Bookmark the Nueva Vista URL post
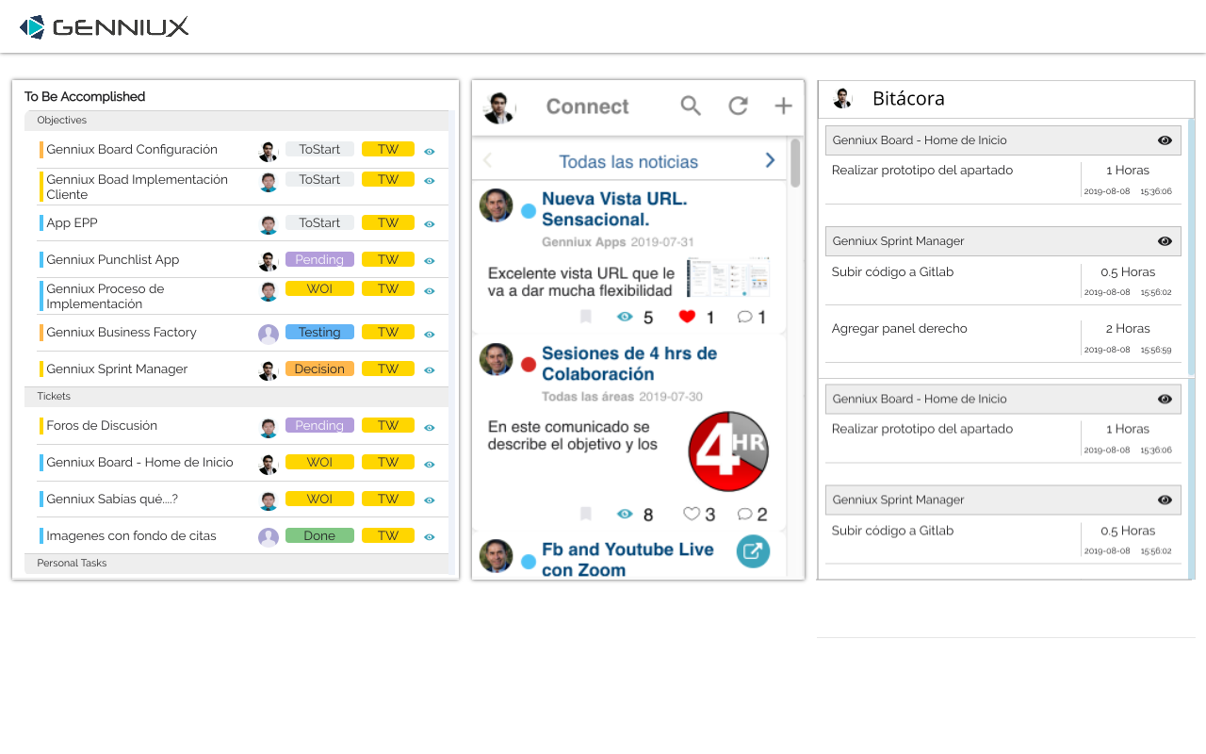This screenshot has width=1206, height=754. pyautogui.click(x=585, y=318)
